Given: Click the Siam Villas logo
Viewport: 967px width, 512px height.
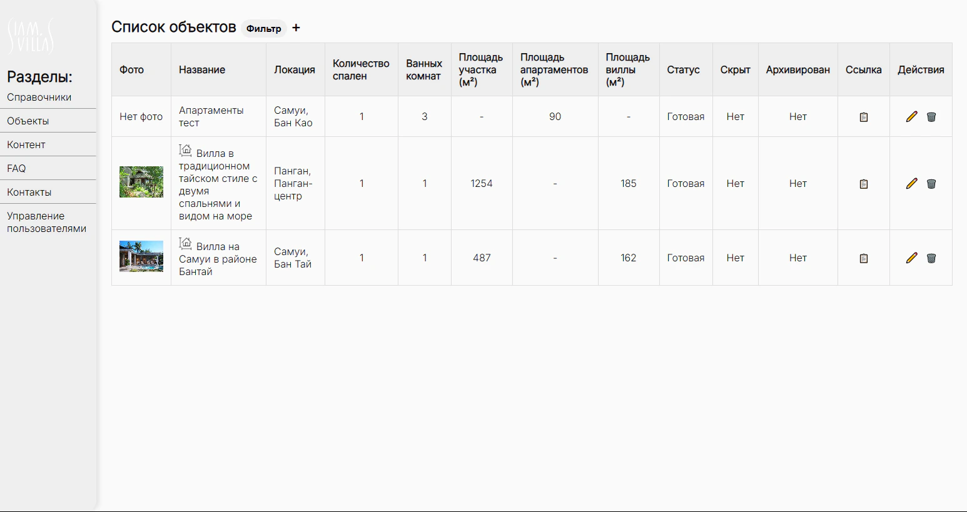Looking at the screenshot, I should (31, 36).
